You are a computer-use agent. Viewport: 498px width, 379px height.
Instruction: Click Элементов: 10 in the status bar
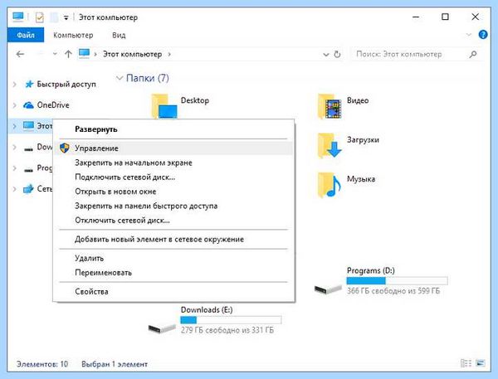tap(42, 364)
